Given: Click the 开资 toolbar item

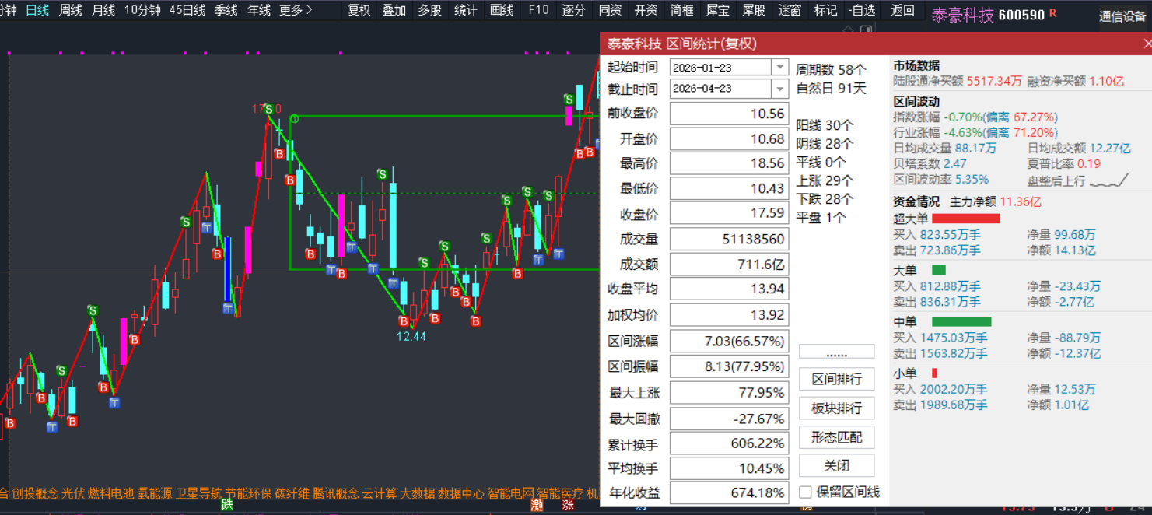Looking at the screenshot, I should (646, 10).
